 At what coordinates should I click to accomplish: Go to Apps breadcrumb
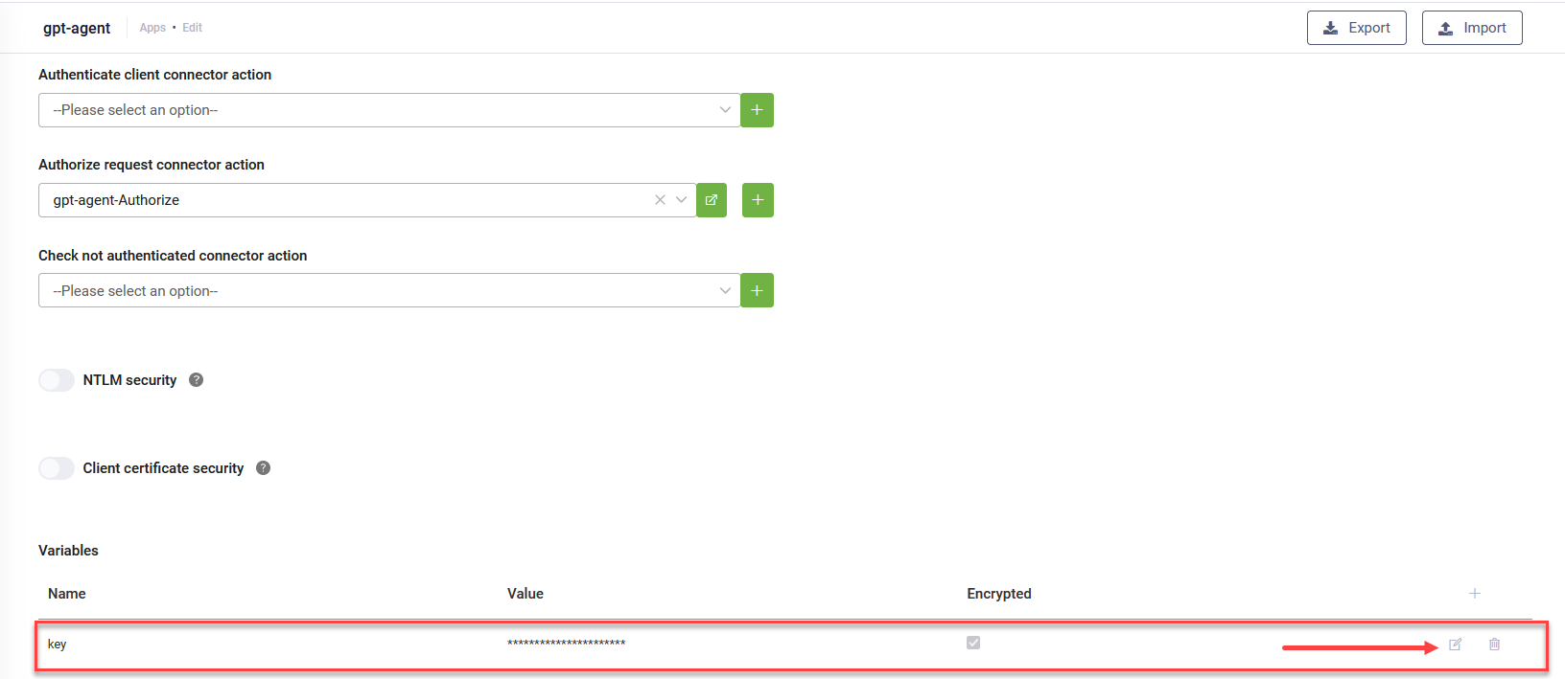pos(152,28)
